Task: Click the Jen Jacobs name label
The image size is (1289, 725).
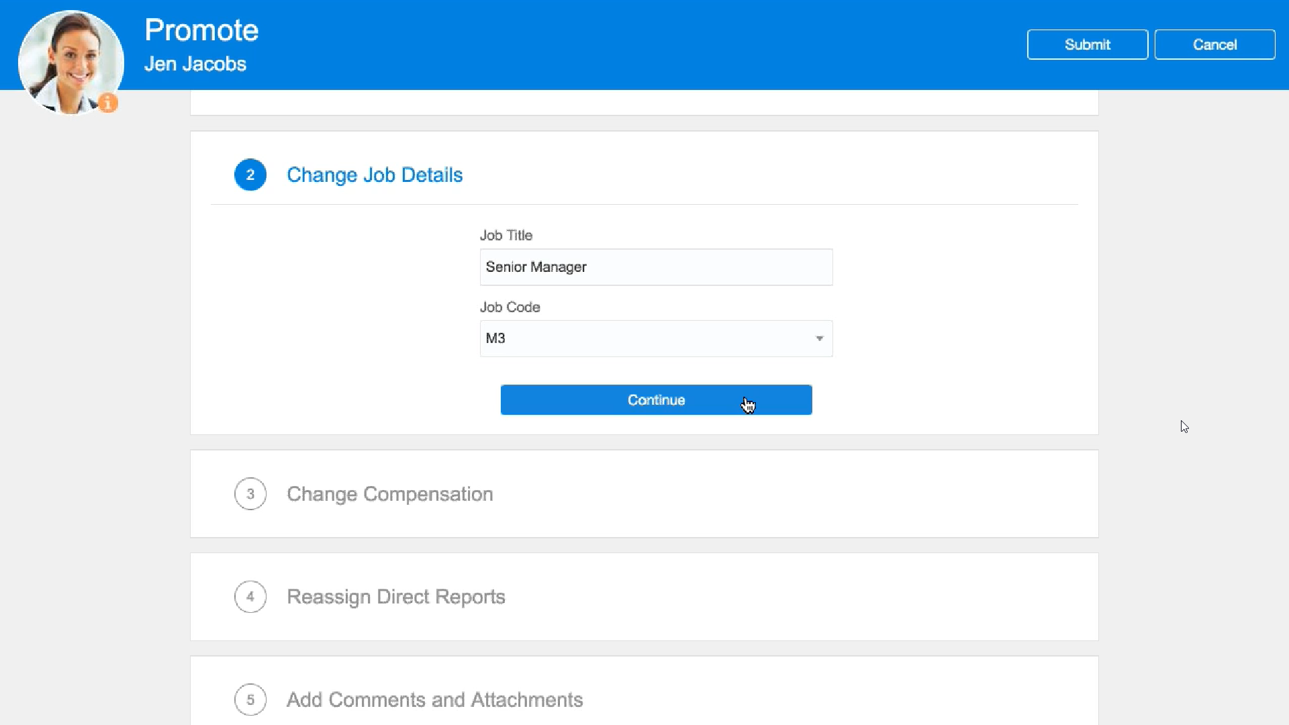Action: pos(195,64)
